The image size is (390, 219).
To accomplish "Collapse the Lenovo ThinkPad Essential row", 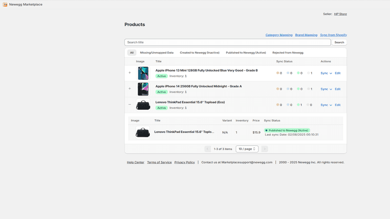I will (130, 104).
